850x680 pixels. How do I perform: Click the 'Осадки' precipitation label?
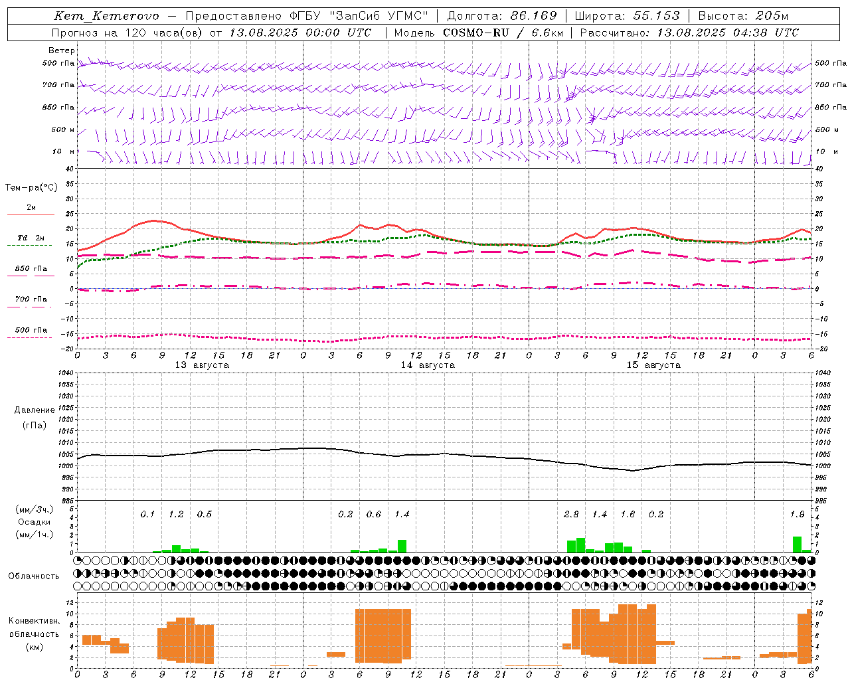(x=34, y=522)
